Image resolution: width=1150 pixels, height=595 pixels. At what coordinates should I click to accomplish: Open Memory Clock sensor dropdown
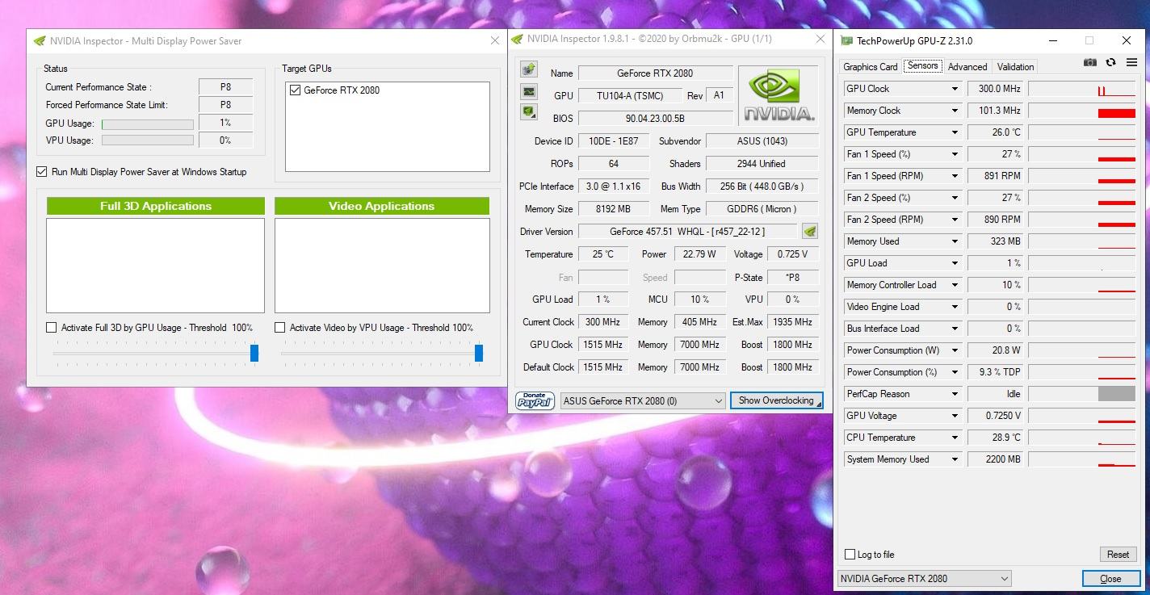point(955,111)
